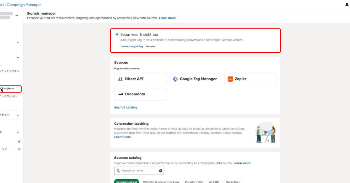This screenshot has height=183, width=350.
Task: Open the Direct API source card
Action: point(140,79)
